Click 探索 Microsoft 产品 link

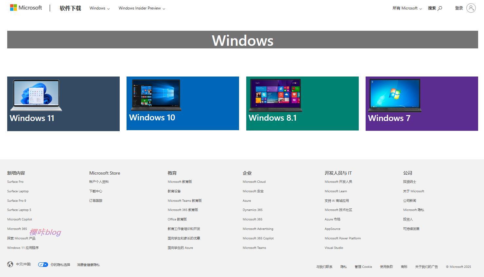point(21,238)
